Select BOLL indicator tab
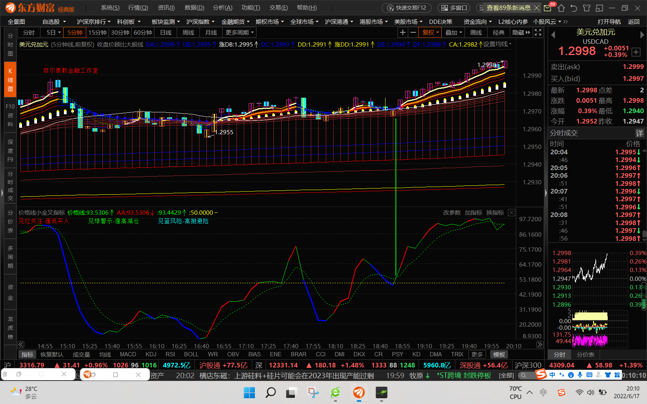 click(191, 354)
